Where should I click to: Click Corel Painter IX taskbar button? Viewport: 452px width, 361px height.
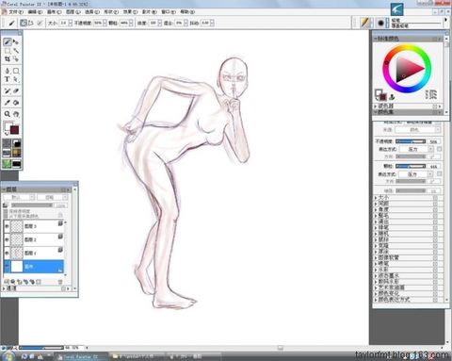pos(80,356)
